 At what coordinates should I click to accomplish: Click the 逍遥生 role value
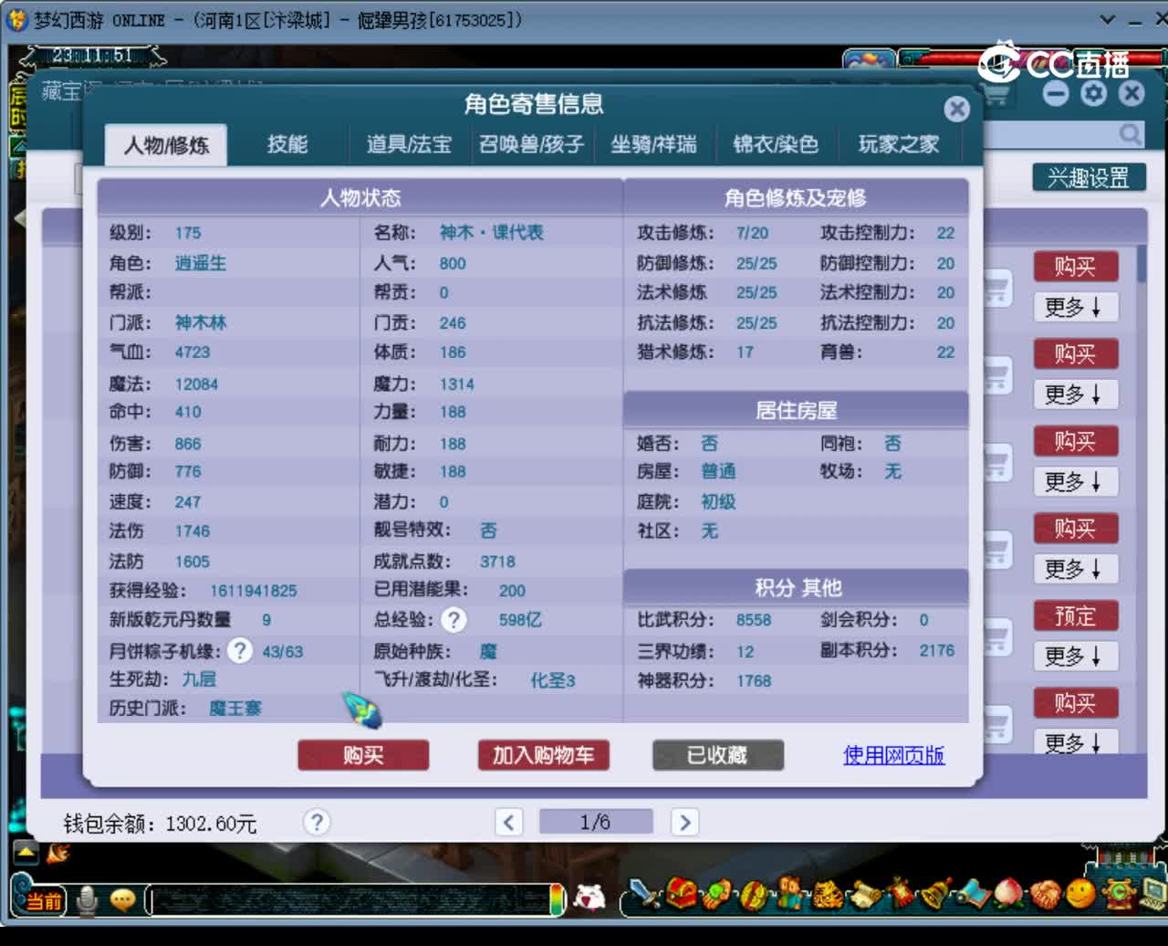pyautogui.click(x=201, y=263)
